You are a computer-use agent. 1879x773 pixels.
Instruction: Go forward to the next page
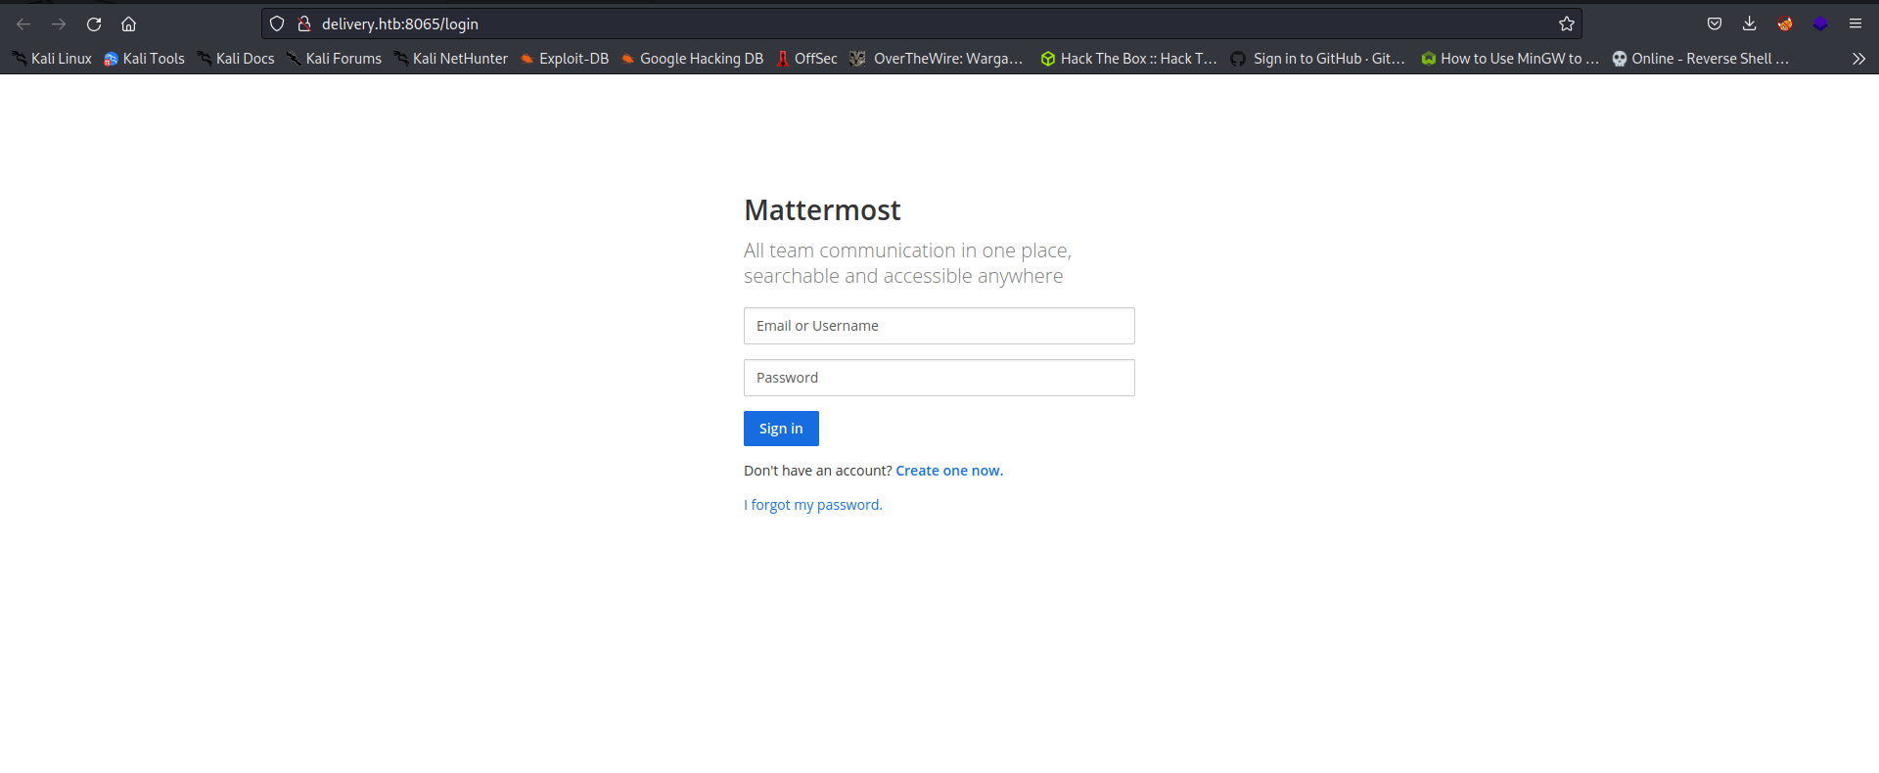(59, 23)
